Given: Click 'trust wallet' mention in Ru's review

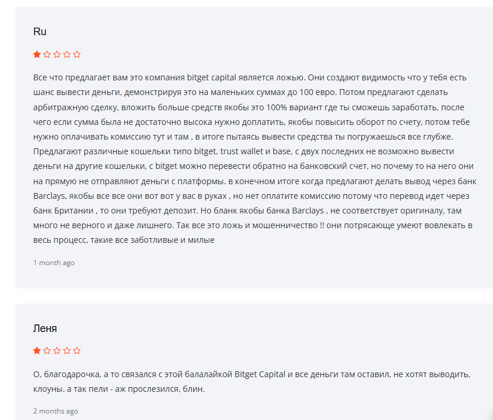Looking at the screenshot, I should [241, 151].
